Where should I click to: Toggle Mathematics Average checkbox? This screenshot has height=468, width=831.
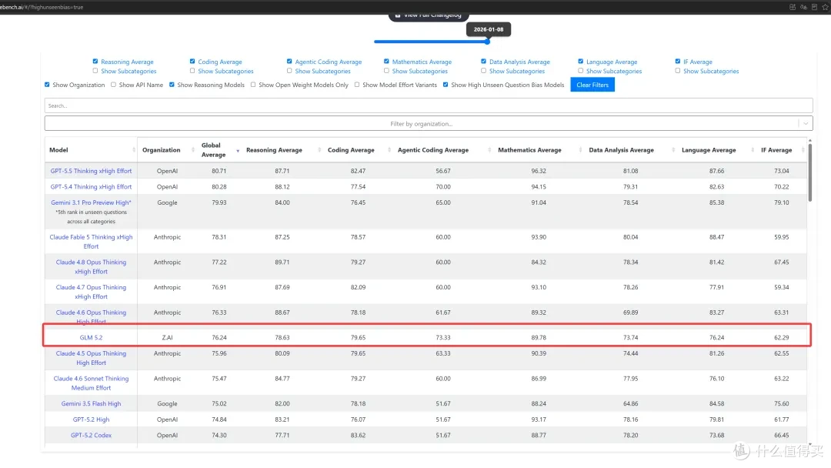[386, 62]
